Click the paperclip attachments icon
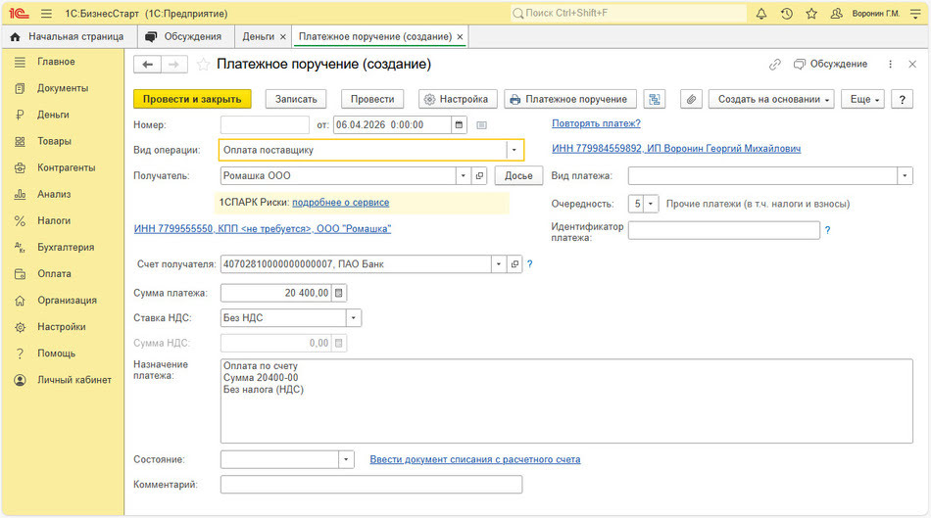This screenshot has height=518, width=931. pos(691,99)
